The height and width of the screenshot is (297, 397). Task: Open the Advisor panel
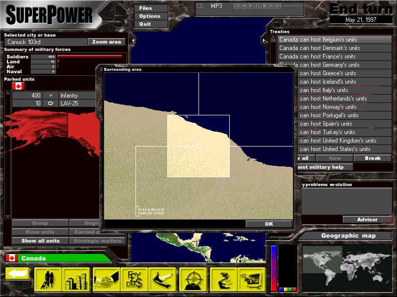tap(367, 219)
